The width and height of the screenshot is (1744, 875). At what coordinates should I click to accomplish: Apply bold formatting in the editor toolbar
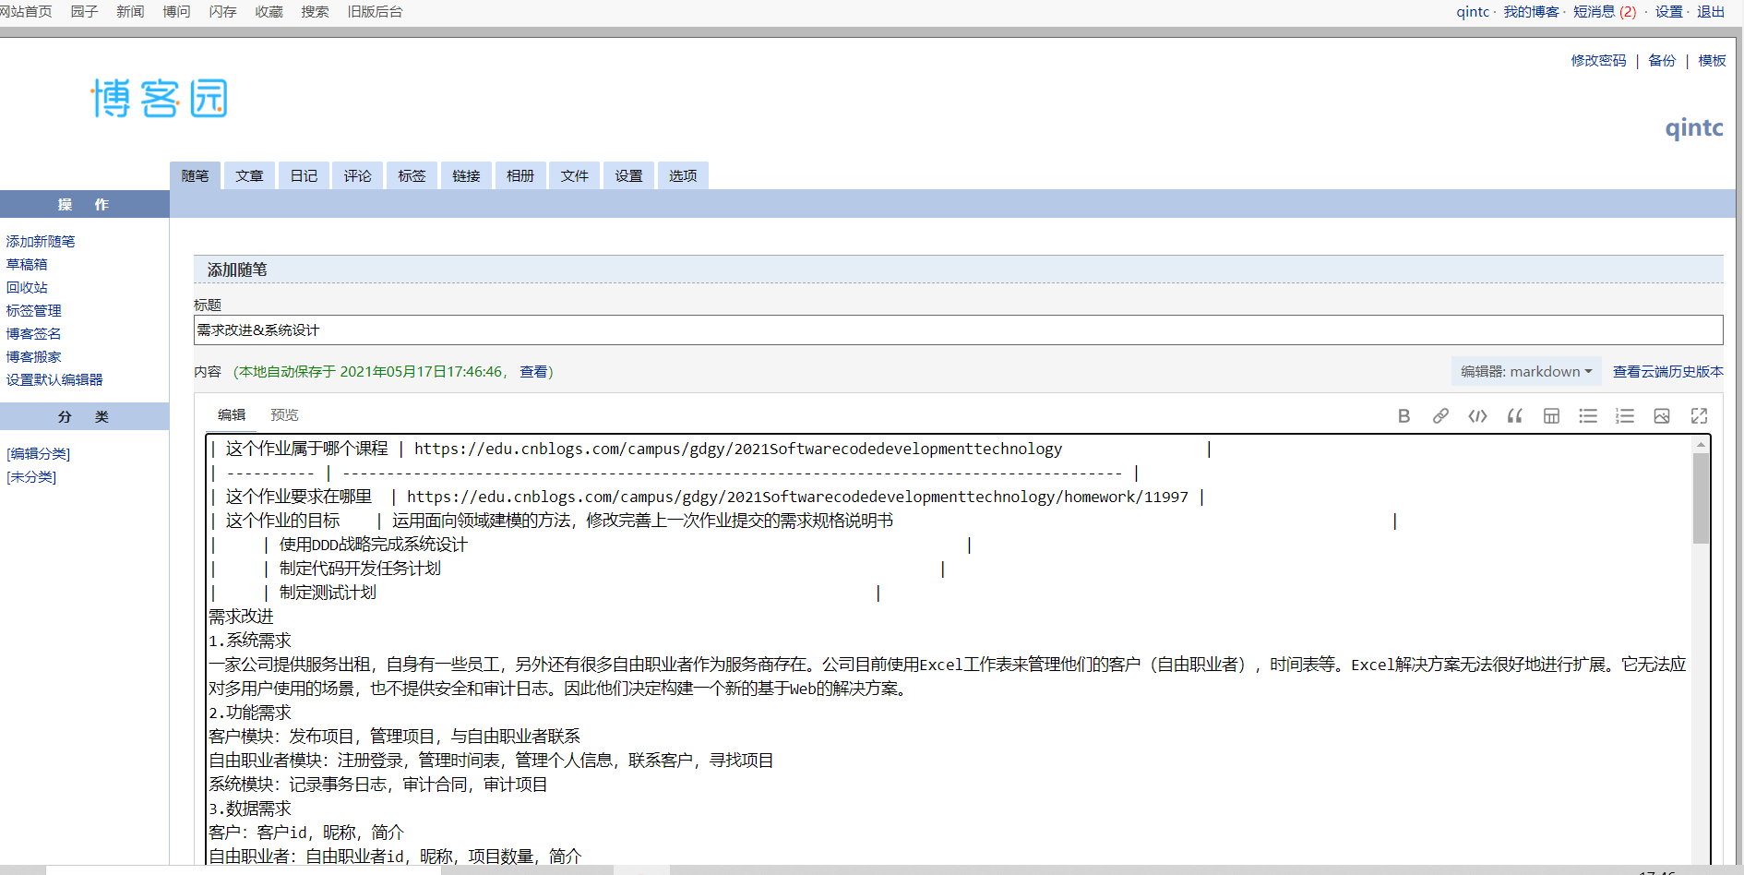[1404, 416]
